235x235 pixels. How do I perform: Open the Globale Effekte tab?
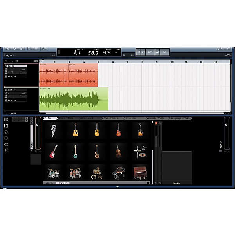pyautogui.click(x=157, y=118)
